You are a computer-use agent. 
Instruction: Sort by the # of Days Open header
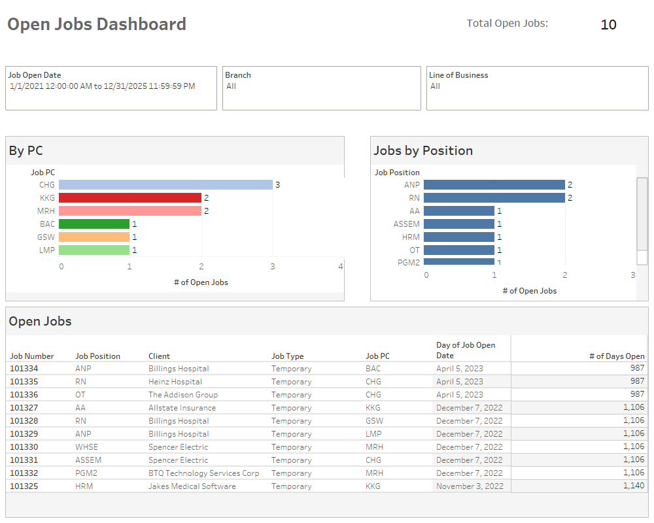pyautogui.click(x=615, y=356)
